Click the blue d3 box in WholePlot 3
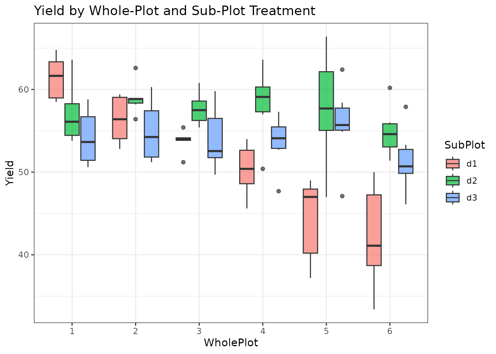The width and height of the screenshot is (496, 354). (x=215, y=138)
